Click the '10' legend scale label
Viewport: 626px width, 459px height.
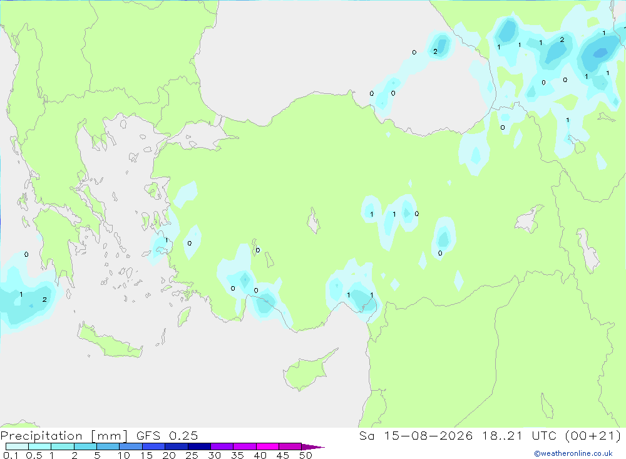coord(124,455)
